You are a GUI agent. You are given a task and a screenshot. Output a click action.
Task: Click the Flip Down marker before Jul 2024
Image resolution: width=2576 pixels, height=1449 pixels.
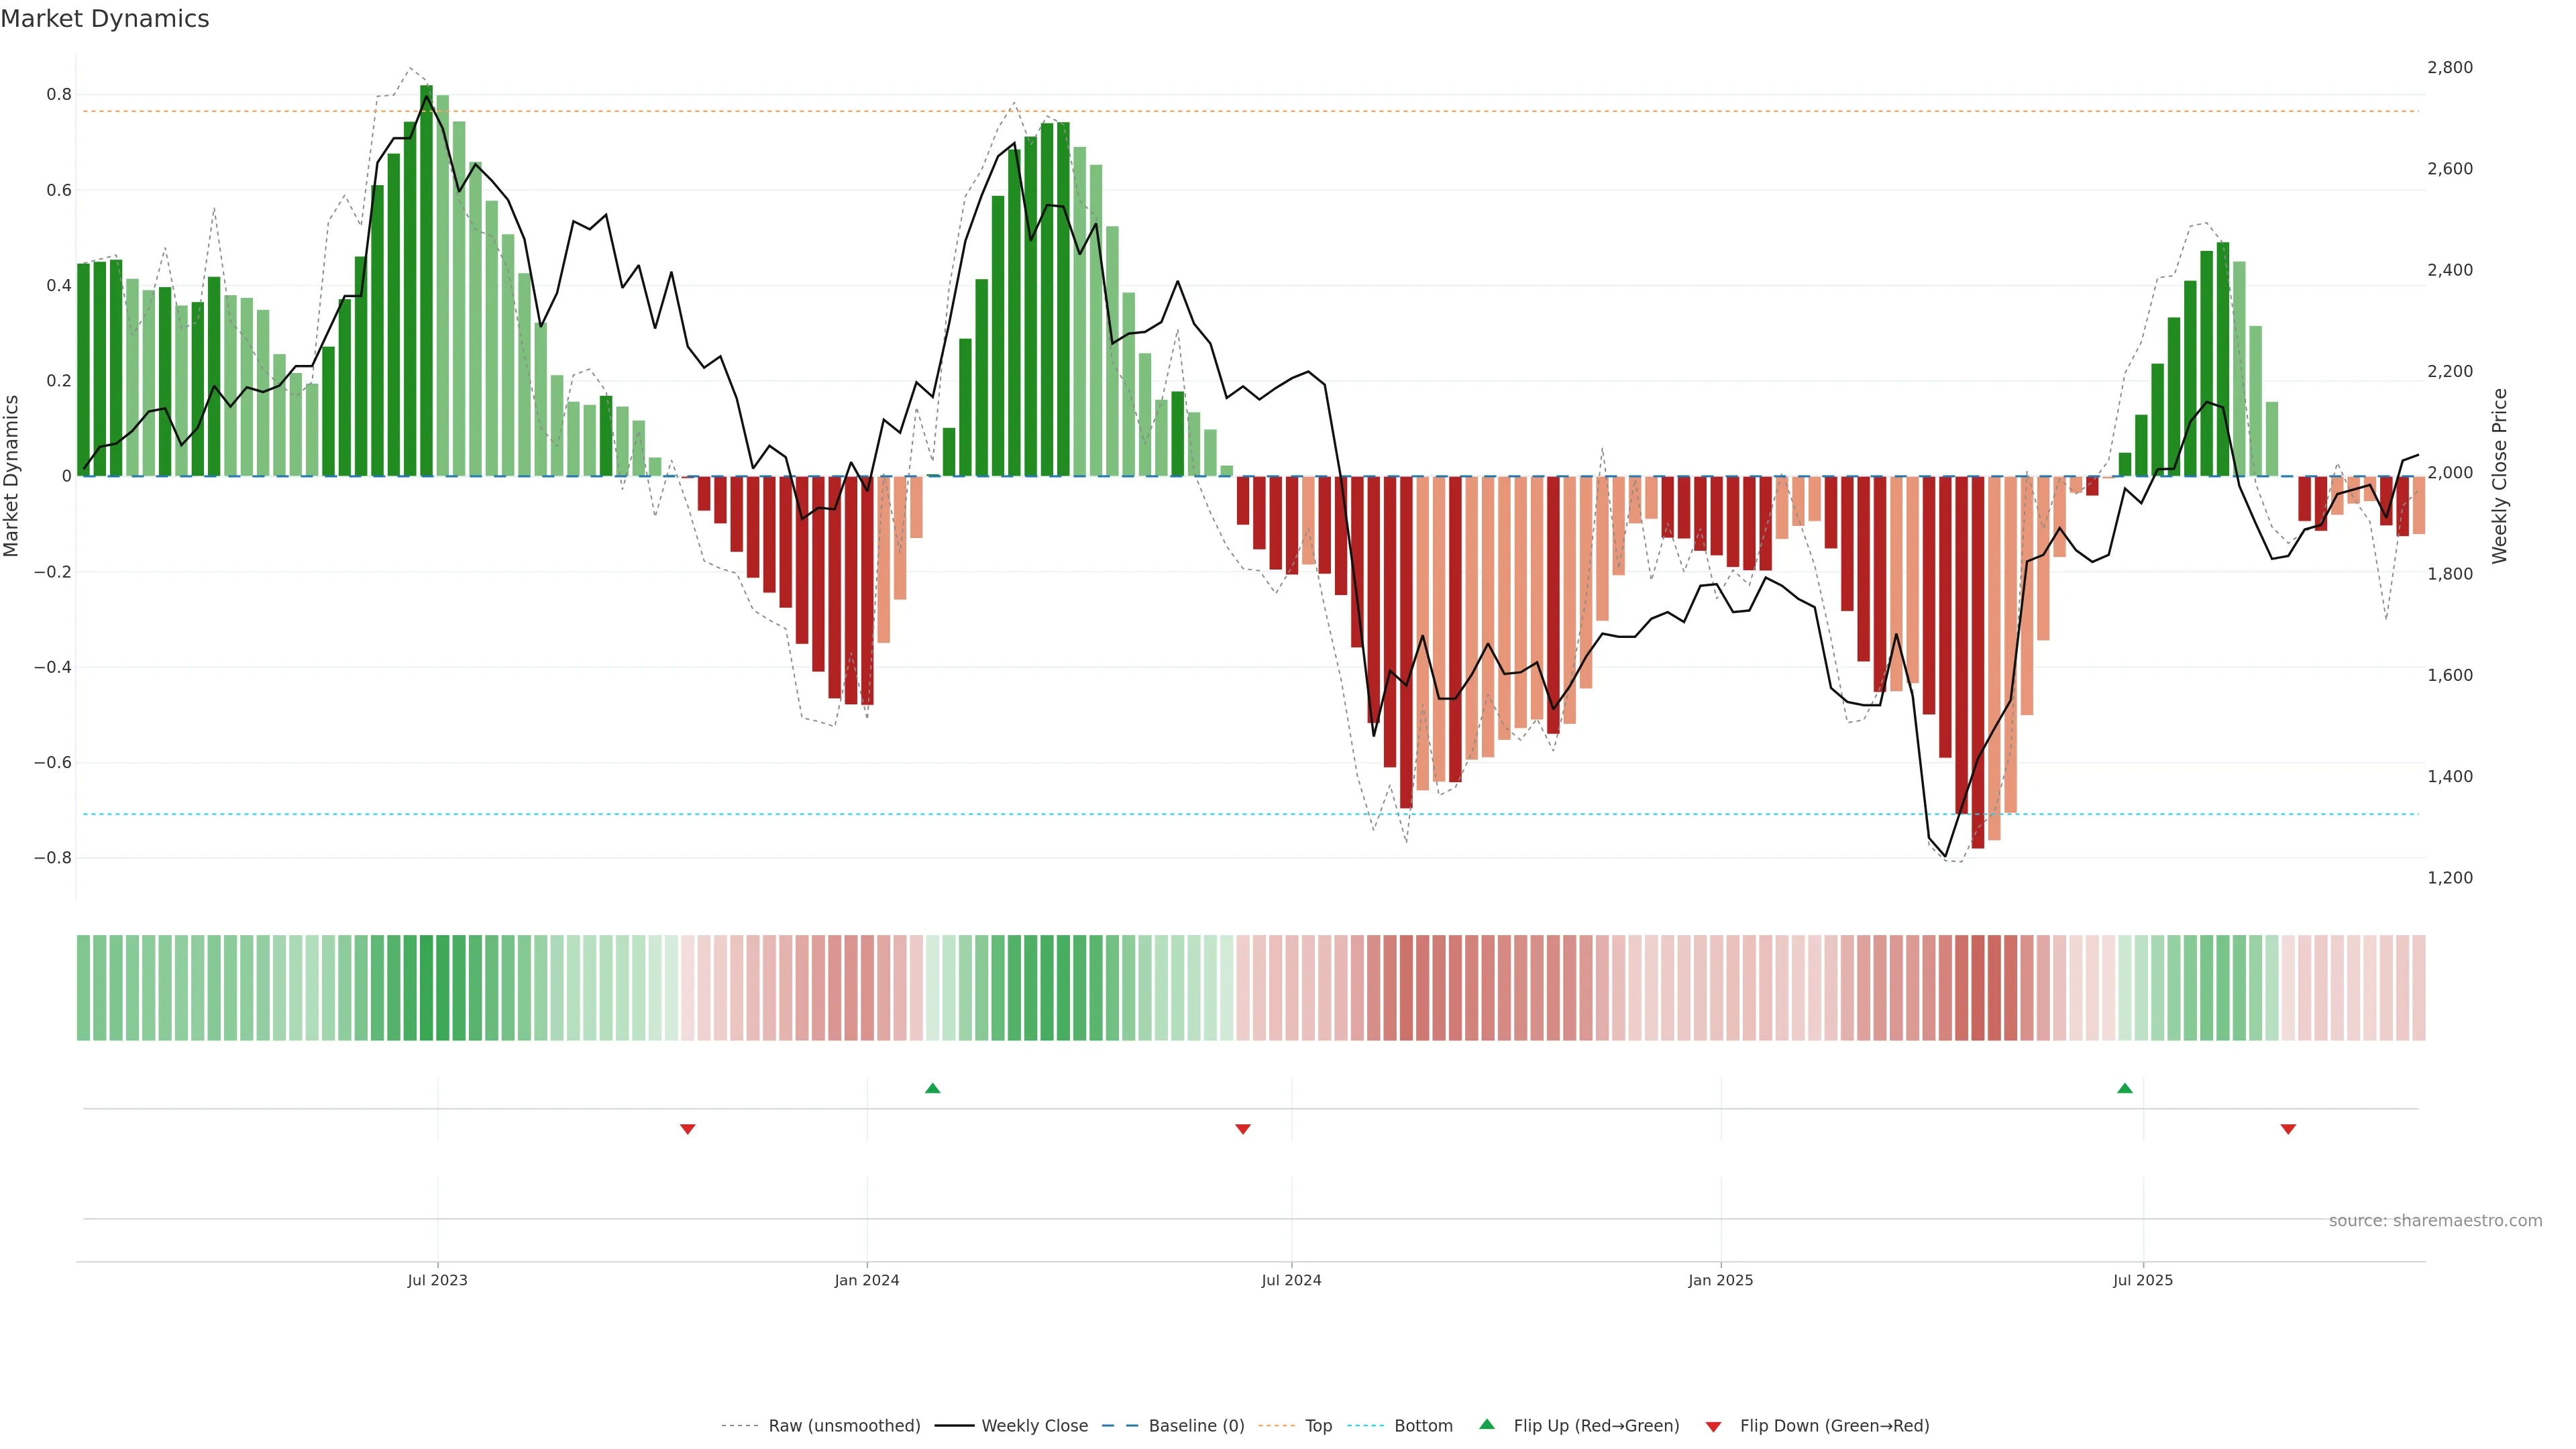[x=1243, y=1129]
